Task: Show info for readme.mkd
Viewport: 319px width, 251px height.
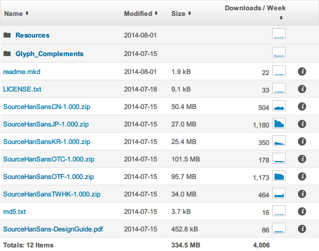Action: 302,71
